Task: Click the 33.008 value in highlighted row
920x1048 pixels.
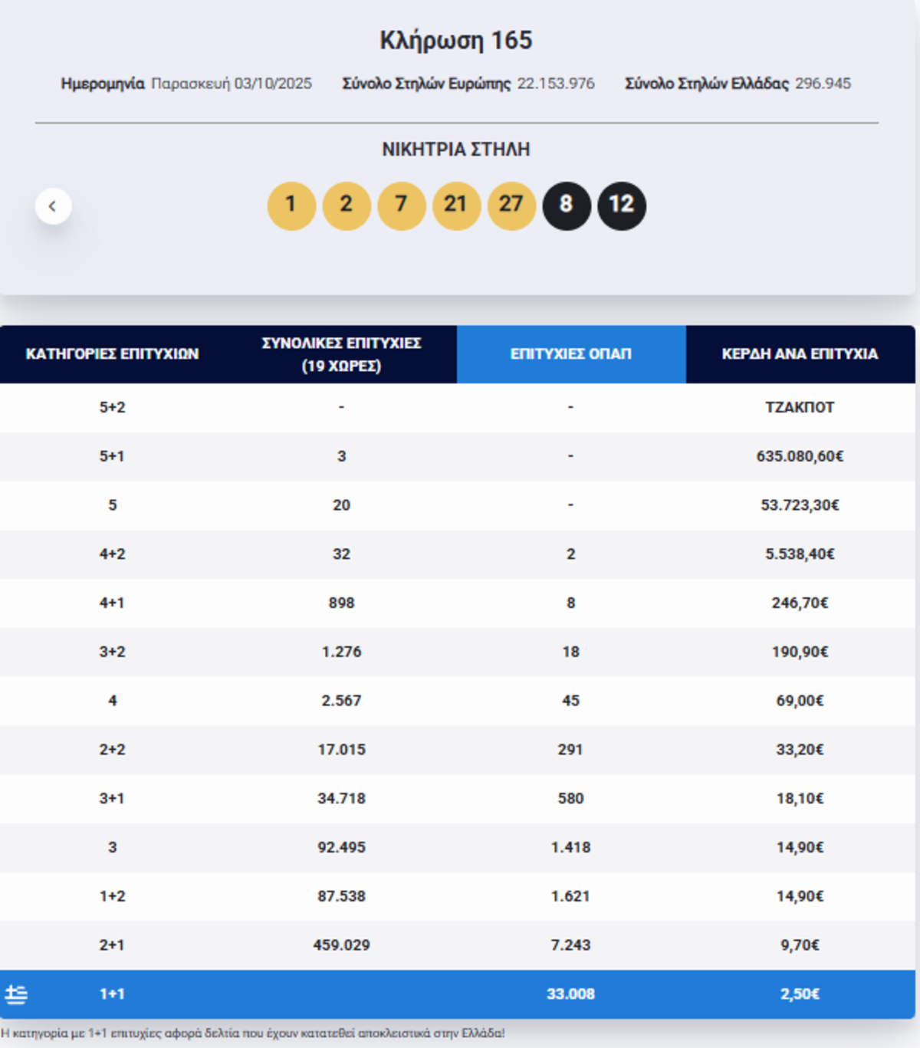Action: 570,994
